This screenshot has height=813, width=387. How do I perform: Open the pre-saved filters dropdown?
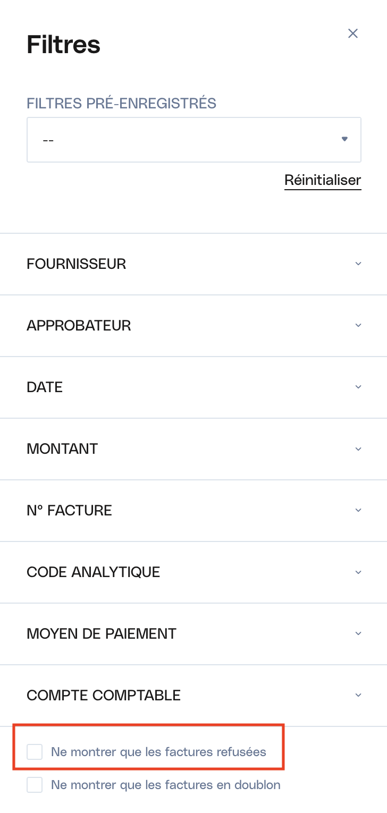194,140
